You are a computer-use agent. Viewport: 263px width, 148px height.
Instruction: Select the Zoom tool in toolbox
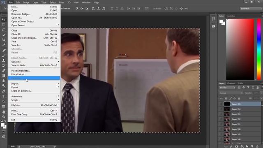coord(4,117)
